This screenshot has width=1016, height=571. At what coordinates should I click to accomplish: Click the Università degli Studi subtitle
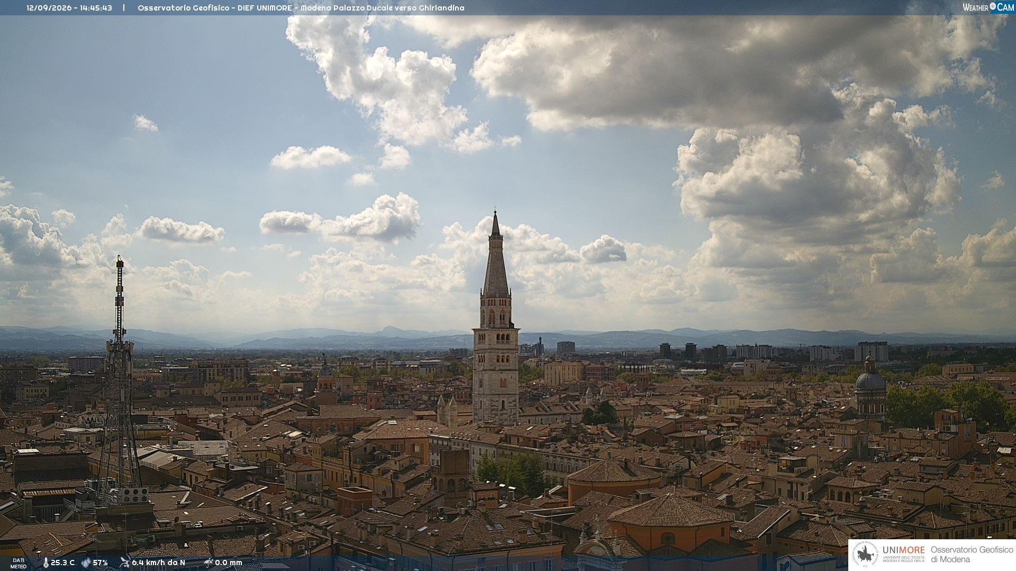(903, 559)
